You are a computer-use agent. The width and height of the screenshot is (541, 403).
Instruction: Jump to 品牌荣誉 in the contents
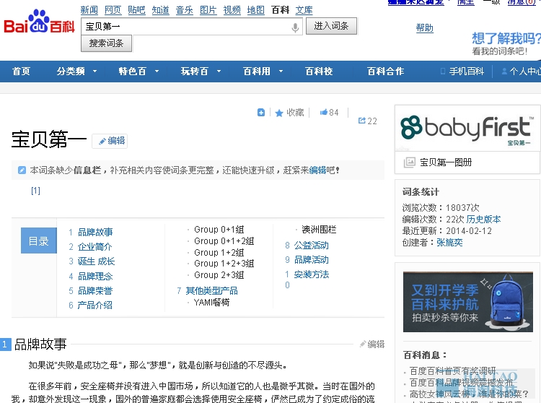95,290
